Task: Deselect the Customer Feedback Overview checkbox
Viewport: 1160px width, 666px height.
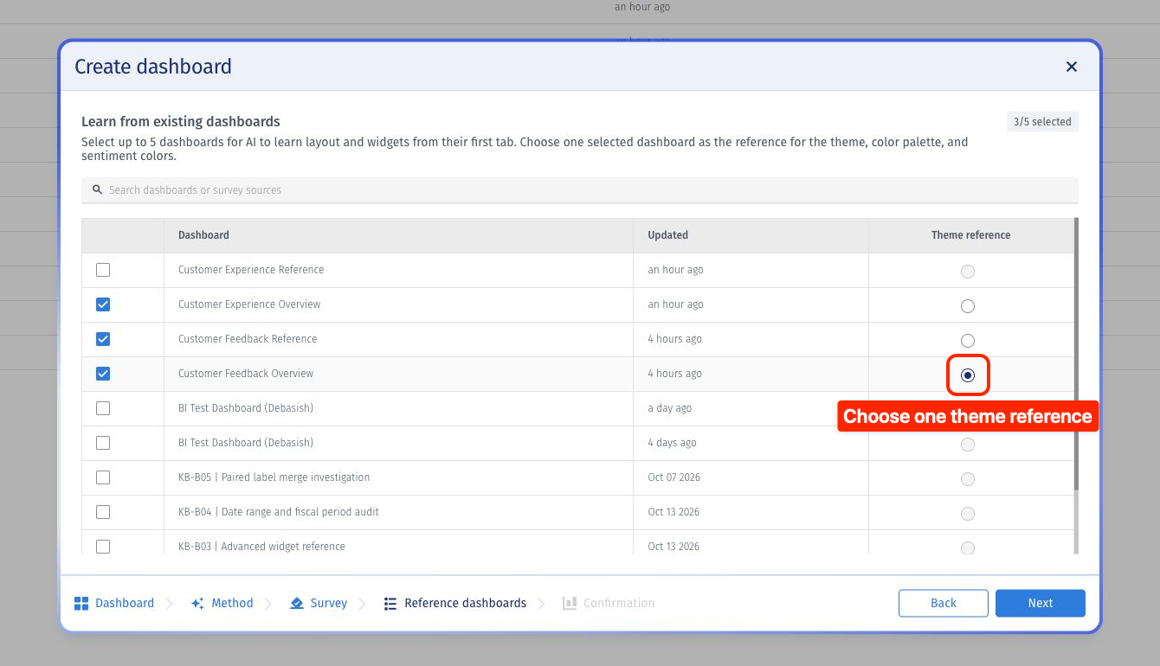Action: coord(103,374)
